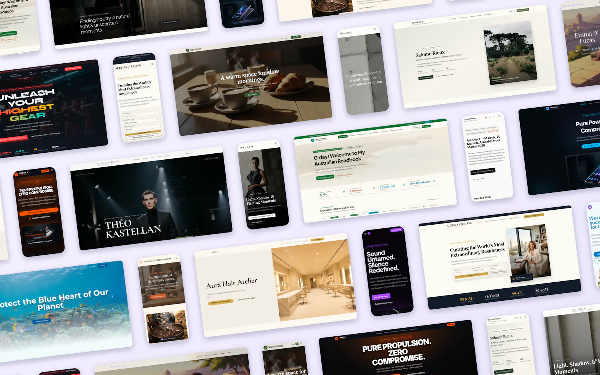Open hamburger menu on Luca Hoffmann phone mockup
This screenshot has height=375, width=600.
click(x=499, y=115)
